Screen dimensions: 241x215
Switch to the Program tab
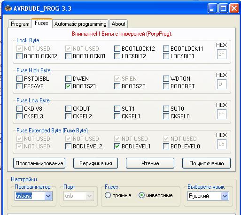[20, 24]
